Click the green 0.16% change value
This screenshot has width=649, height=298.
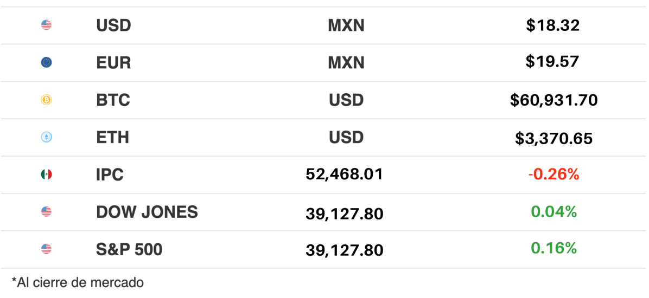[x=553, y=248]
